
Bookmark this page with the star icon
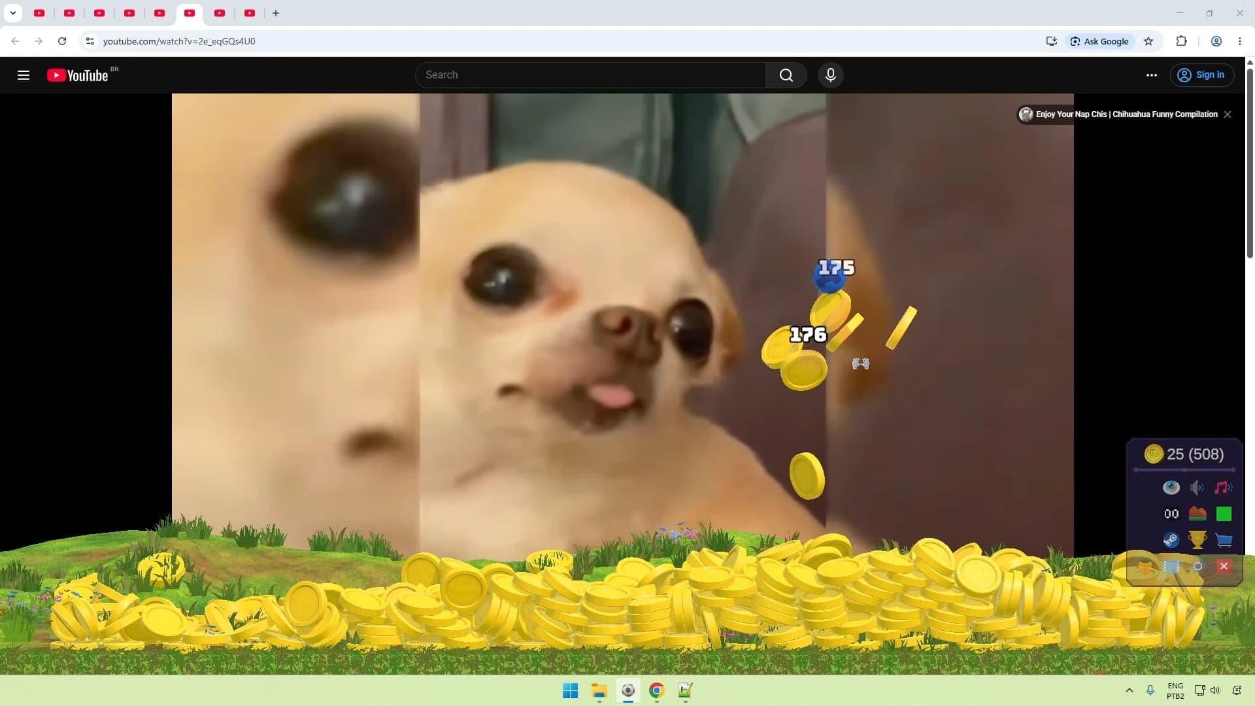click(1148, 41)
